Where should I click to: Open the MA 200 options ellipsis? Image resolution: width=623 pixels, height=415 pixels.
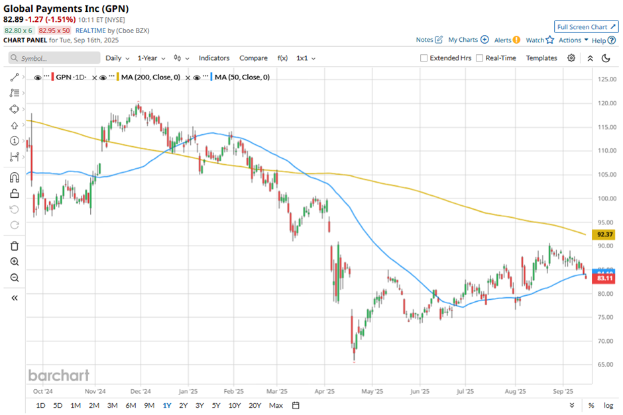(111, 75)
